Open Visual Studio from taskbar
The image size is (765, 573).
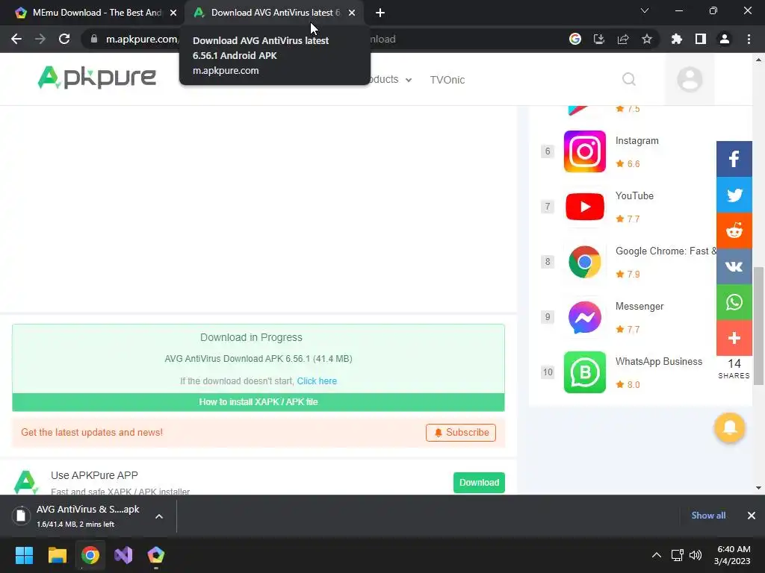click(x=123, y=555)
